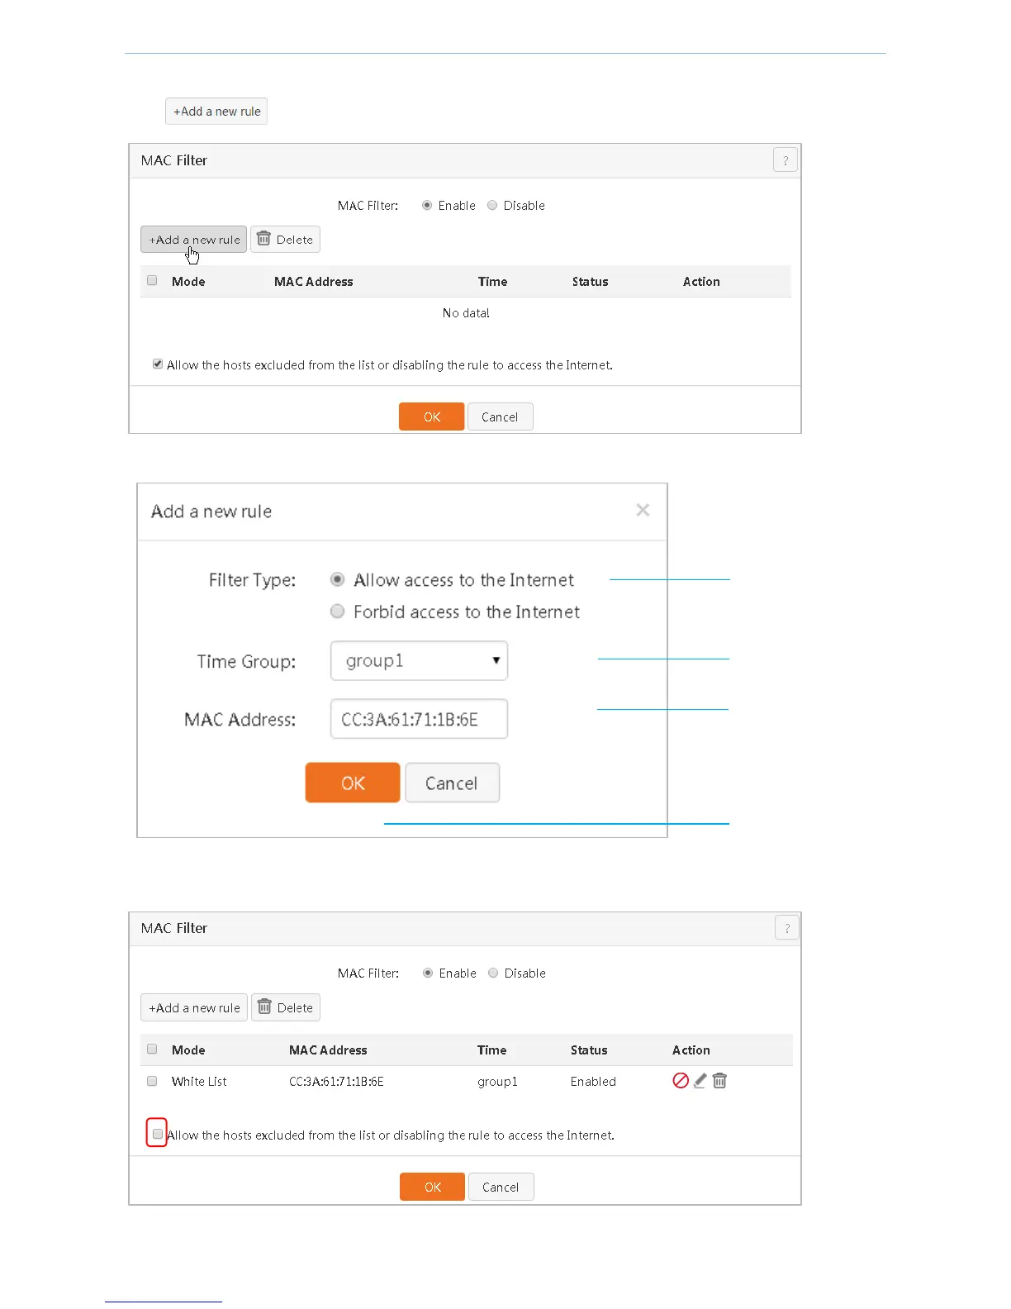Click OK in bottom MAC Filter panel

point(432,1187)
